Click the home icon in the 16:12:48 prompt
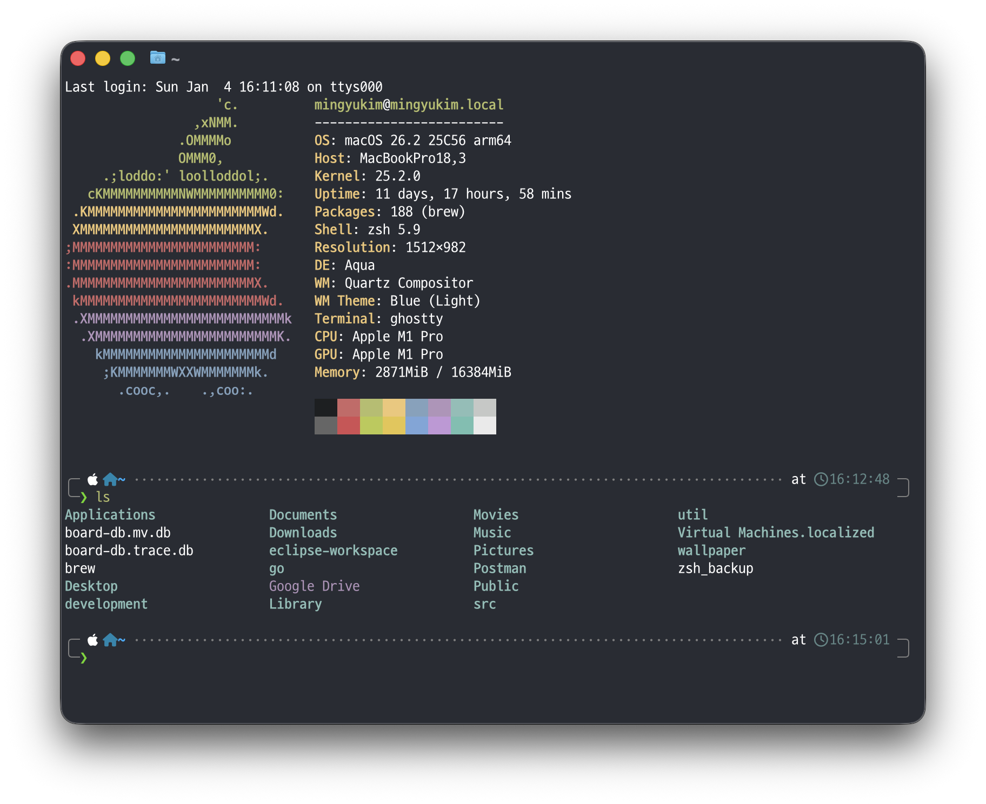 pyautogui.click(x=110, y=479)
